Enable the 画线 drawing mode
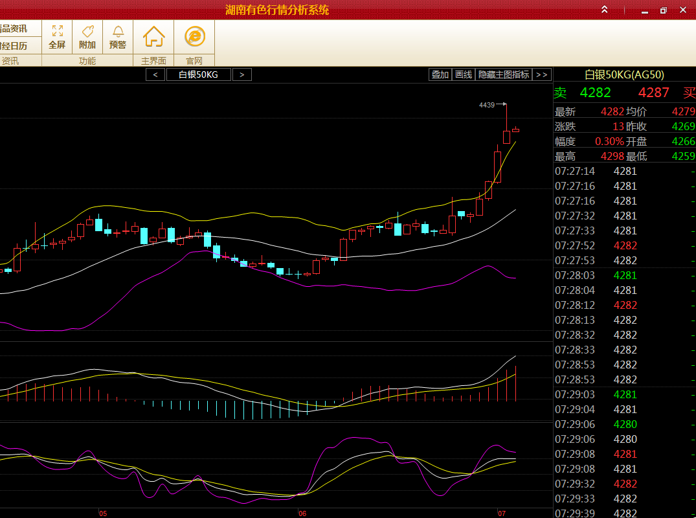The image size is (696, 518). 463,74
